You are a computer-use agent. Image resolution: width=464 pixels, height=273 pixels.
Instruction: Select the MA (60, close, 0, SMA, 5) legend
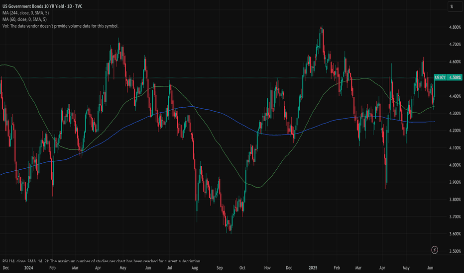(x=24, y=19)
